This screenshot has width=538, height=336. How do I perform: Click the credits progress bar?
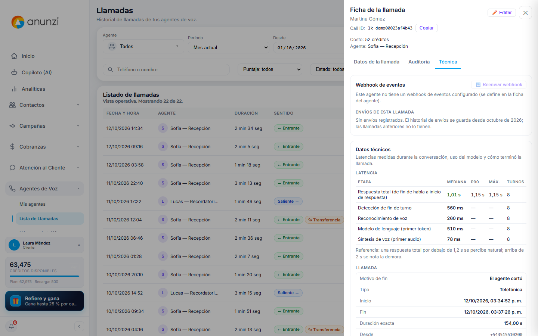point(44,276)
